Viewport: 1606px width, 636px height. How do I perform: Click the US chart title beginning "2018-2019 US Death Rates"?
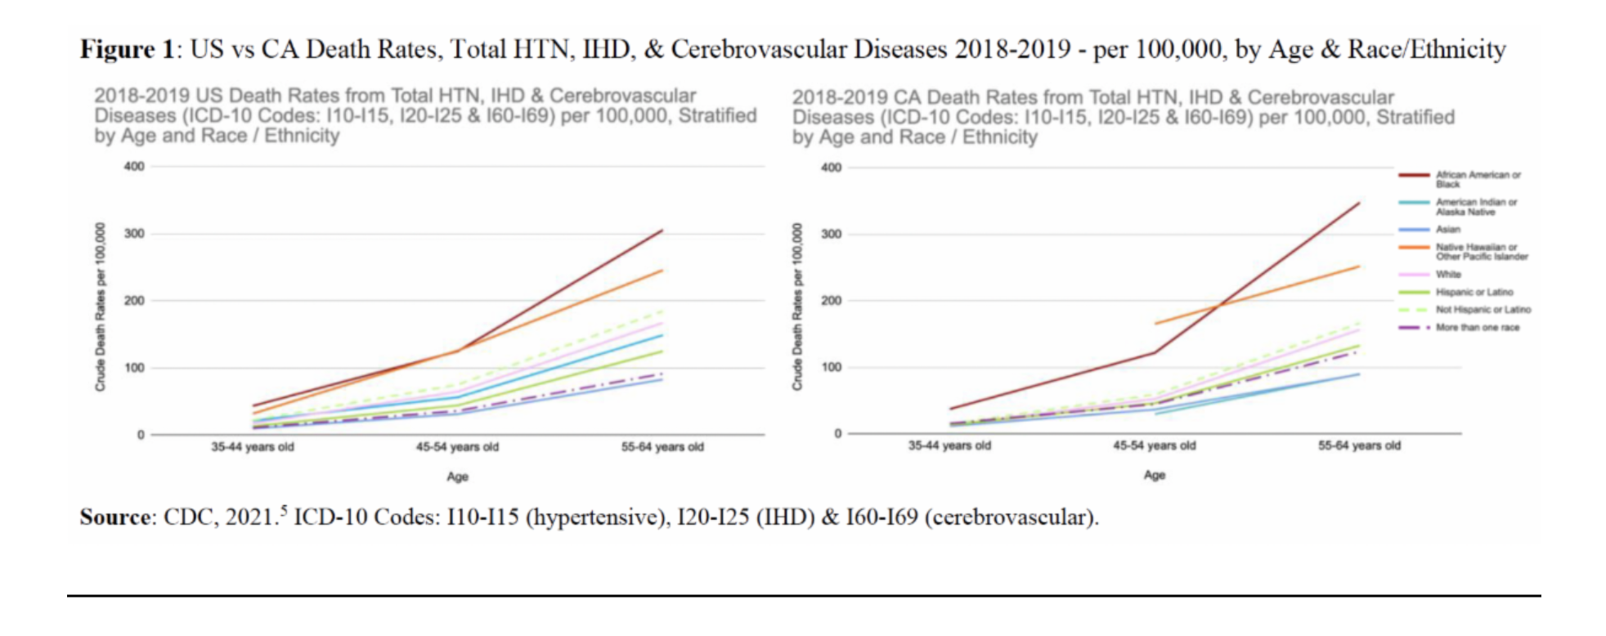(x=425, y=115)
